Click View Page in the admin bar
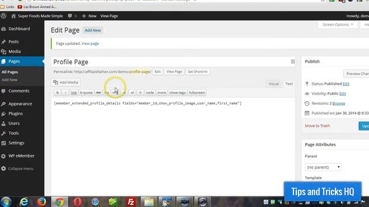This screenshot has width=369, height=207. [109, 16]
